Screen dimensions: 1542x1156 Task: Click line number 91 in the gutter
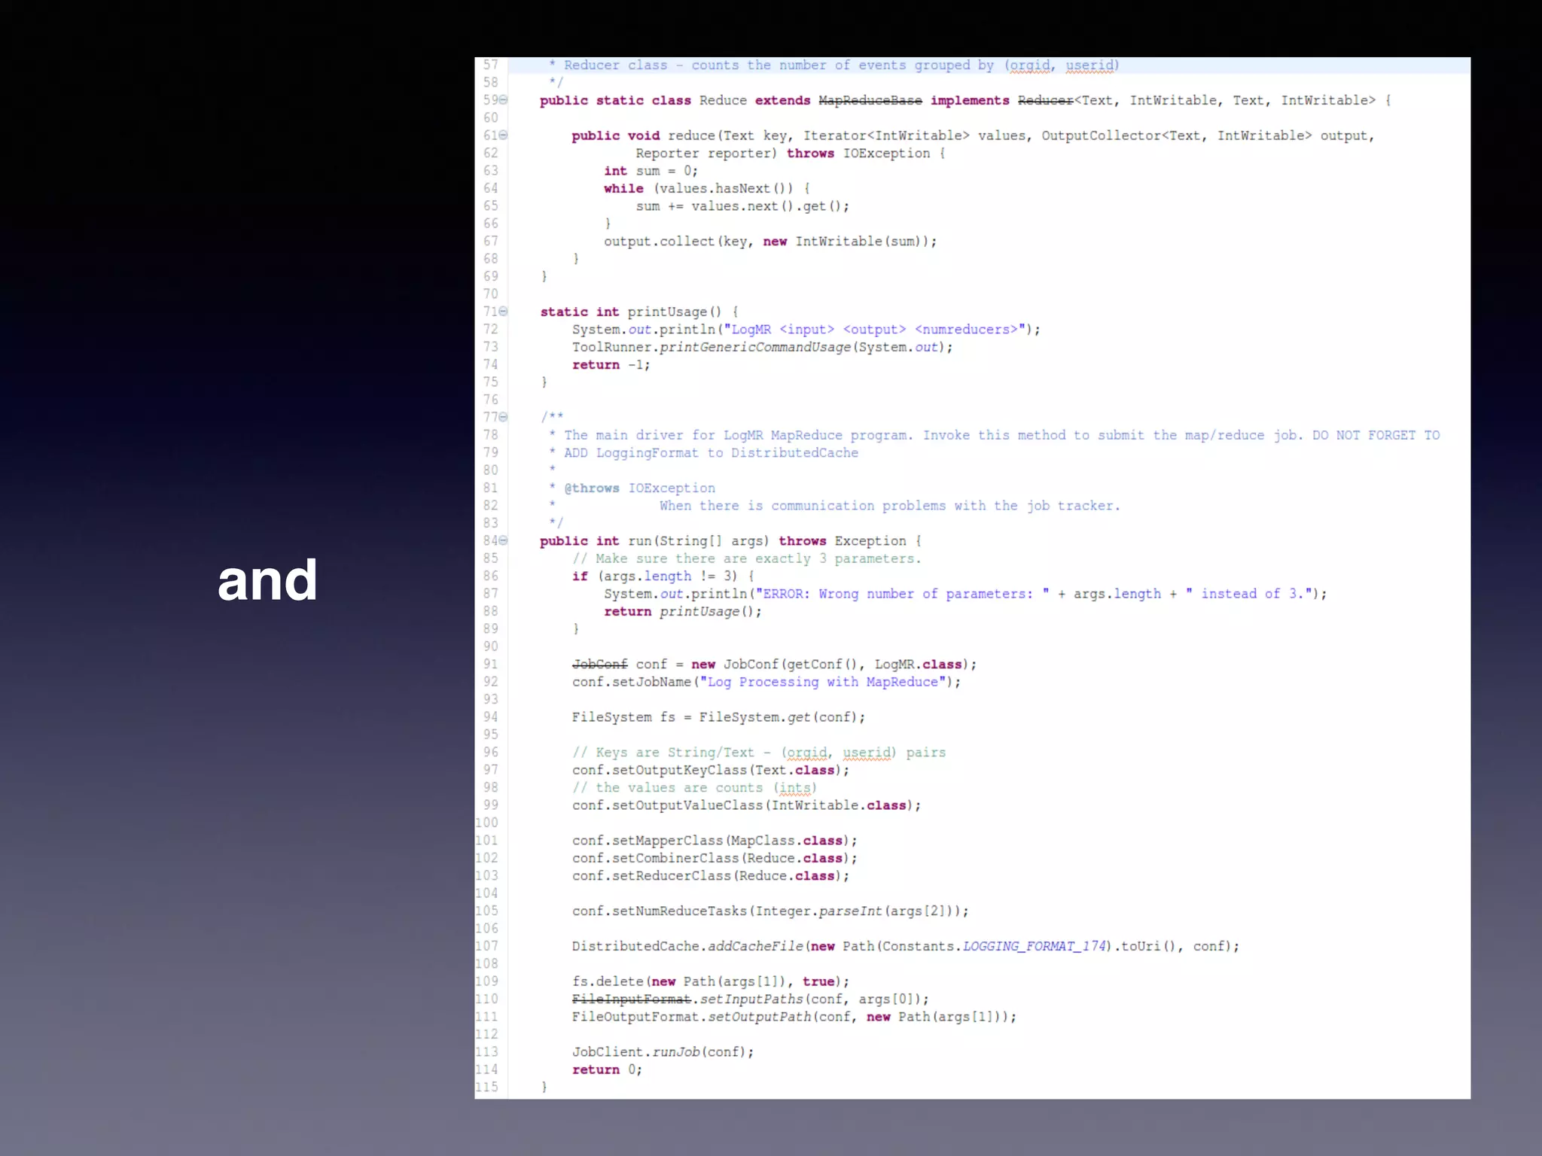[x=490, y=664]
